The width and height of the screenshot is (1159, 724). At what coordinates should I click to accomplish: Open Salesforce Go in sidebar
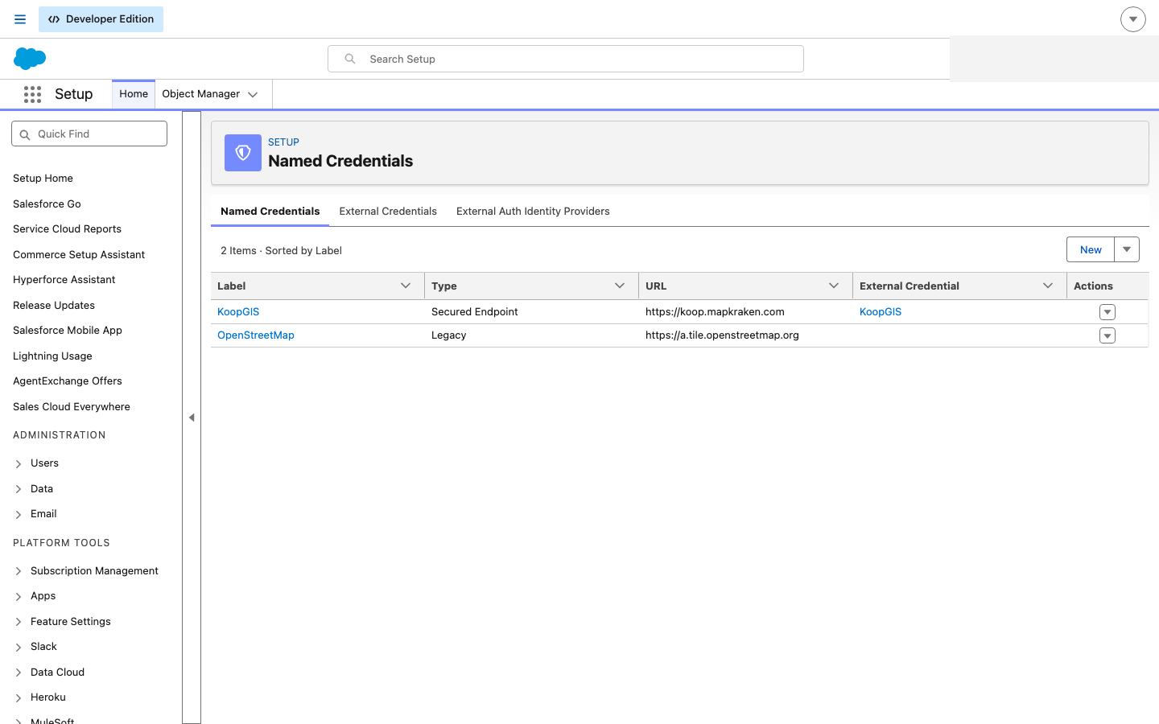(47, 204)
